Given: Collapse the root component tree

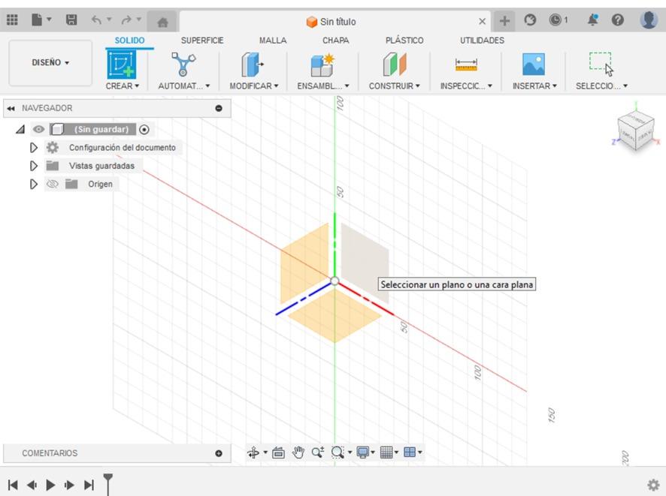Looking at the screenshot, I should click(x=20, y=129).
